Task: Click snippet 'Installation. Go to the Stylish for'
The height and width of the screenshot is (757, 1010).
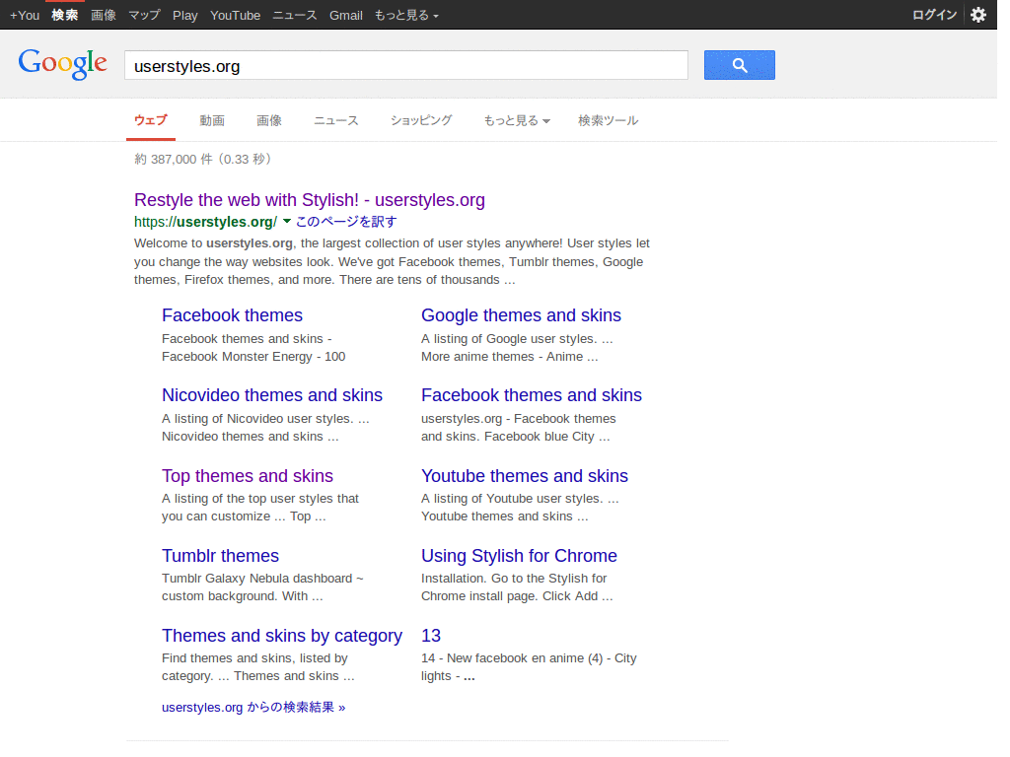Action: coord(514,578)
